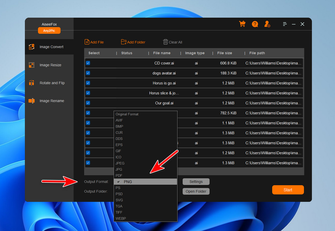Select WEBP from the format list
Image resolution: width=335 pixels, height=231 pixels.
point(145,218)
